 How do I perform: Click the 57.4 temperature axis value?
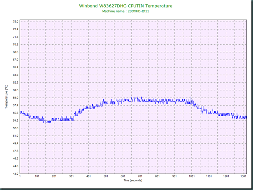[x=15, y=105]
